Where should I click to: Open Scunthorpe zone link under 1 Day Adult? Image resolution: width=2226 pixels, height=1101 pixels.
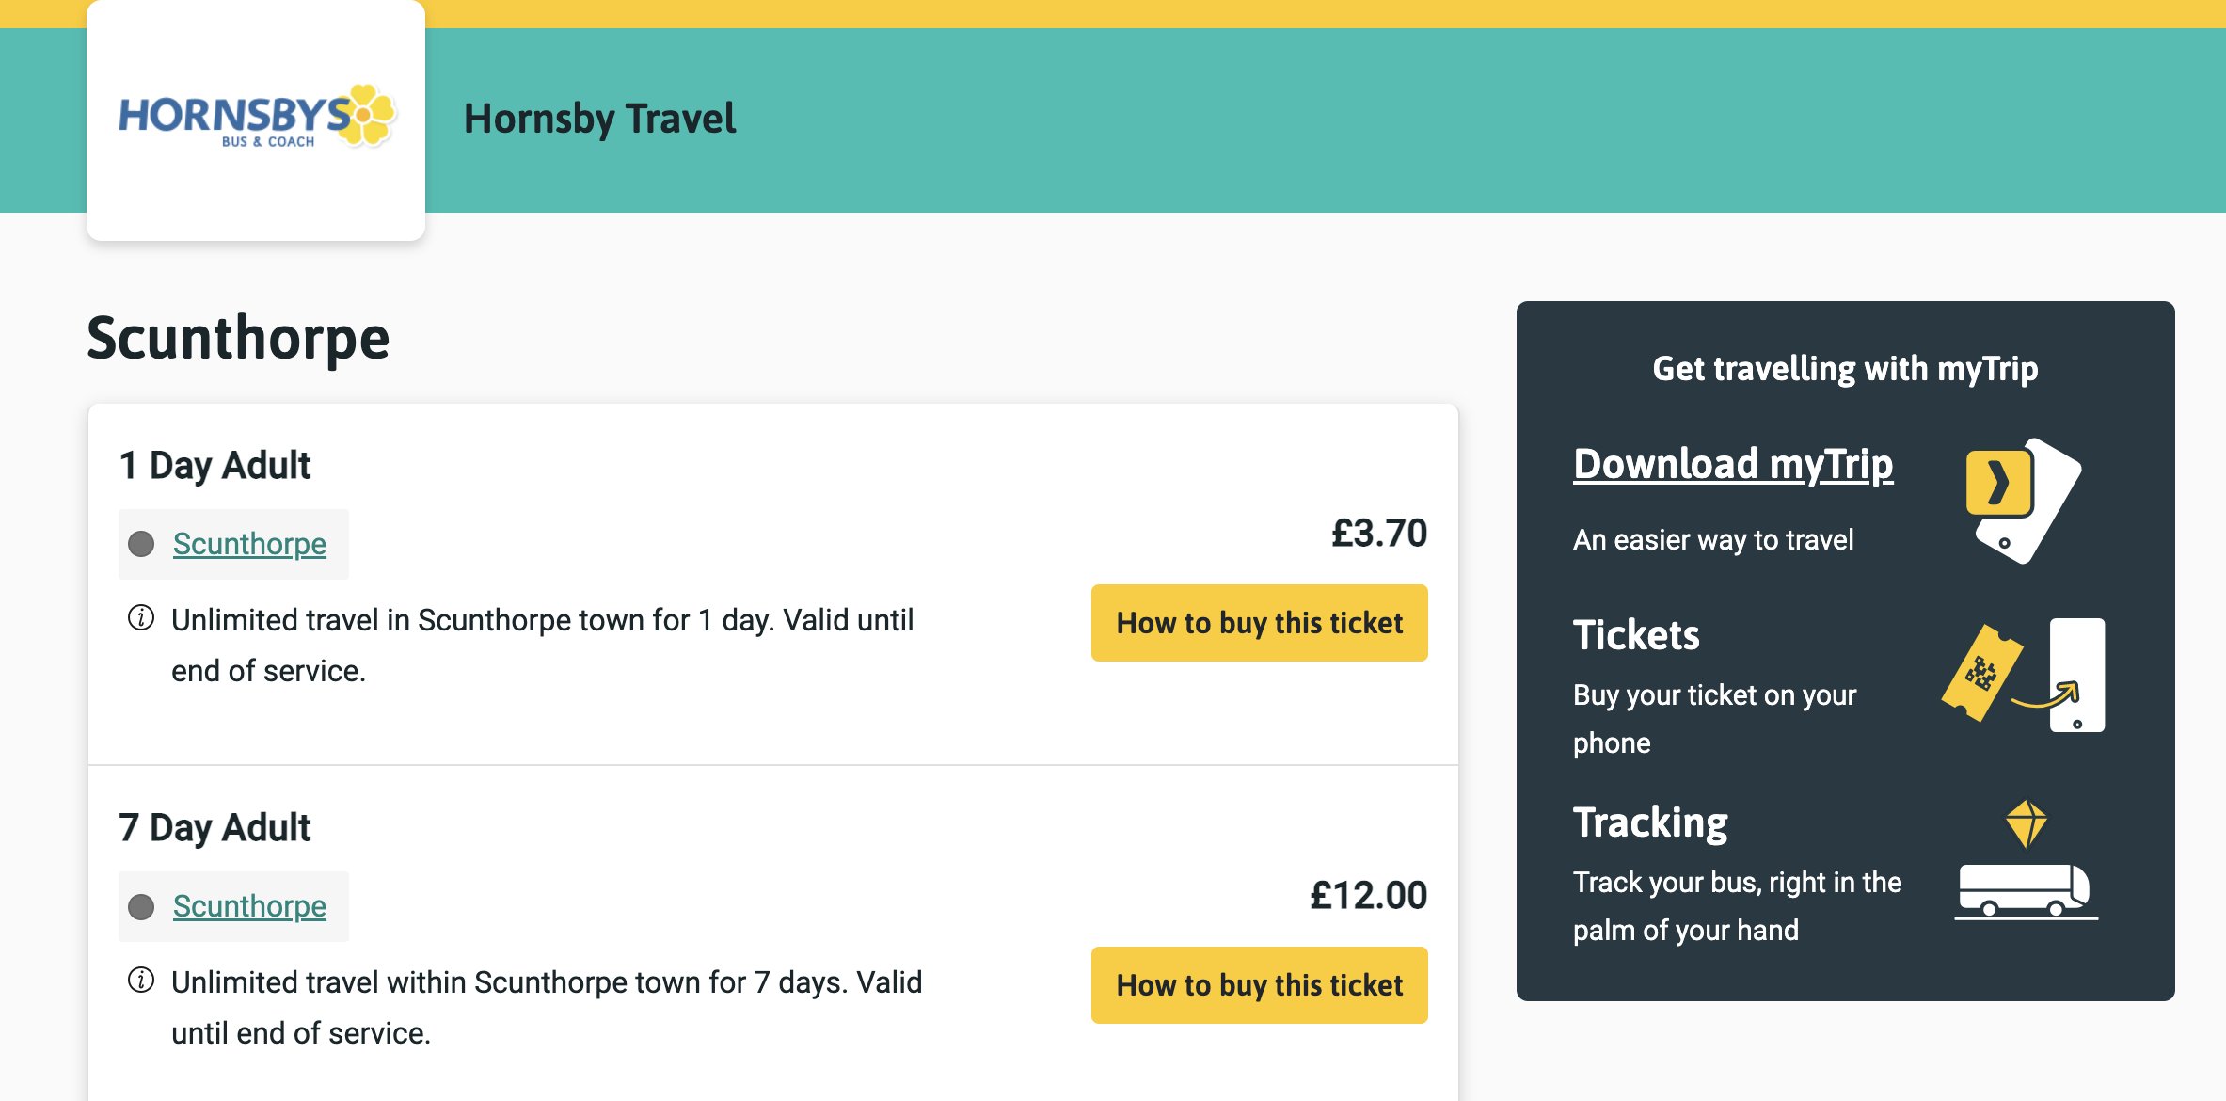click(x=249, y=544)
